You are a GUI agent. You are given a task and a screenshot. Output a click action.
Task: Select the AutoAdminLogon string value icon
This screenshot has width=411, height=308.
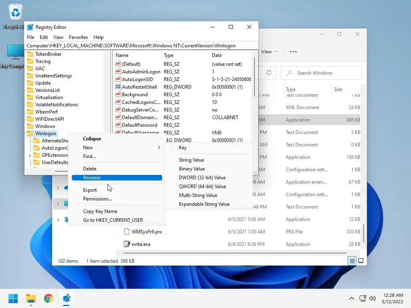pos(118,71)
